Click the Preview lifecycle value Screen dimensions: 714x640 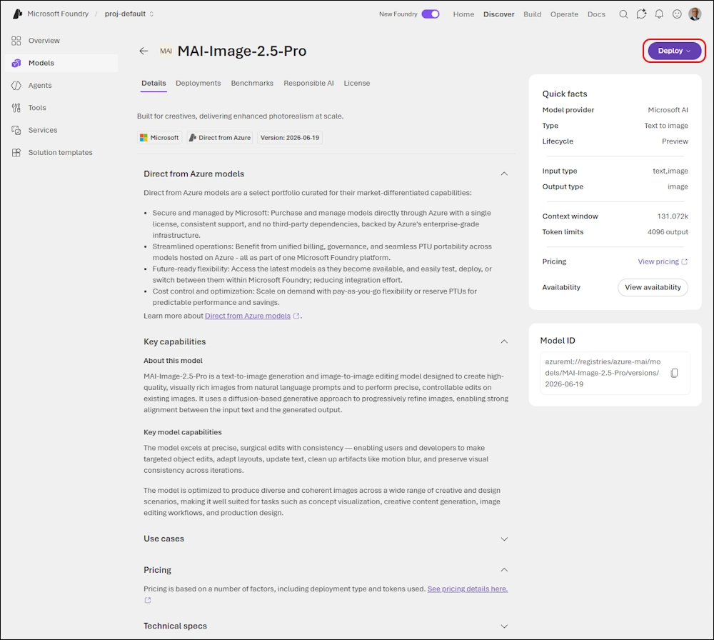(x=675, y=141)
